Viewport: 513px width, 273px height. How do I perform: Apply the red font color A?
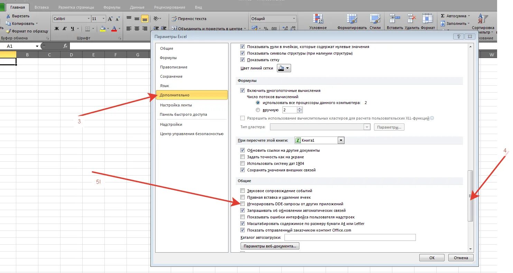click(x=114, y=29)
